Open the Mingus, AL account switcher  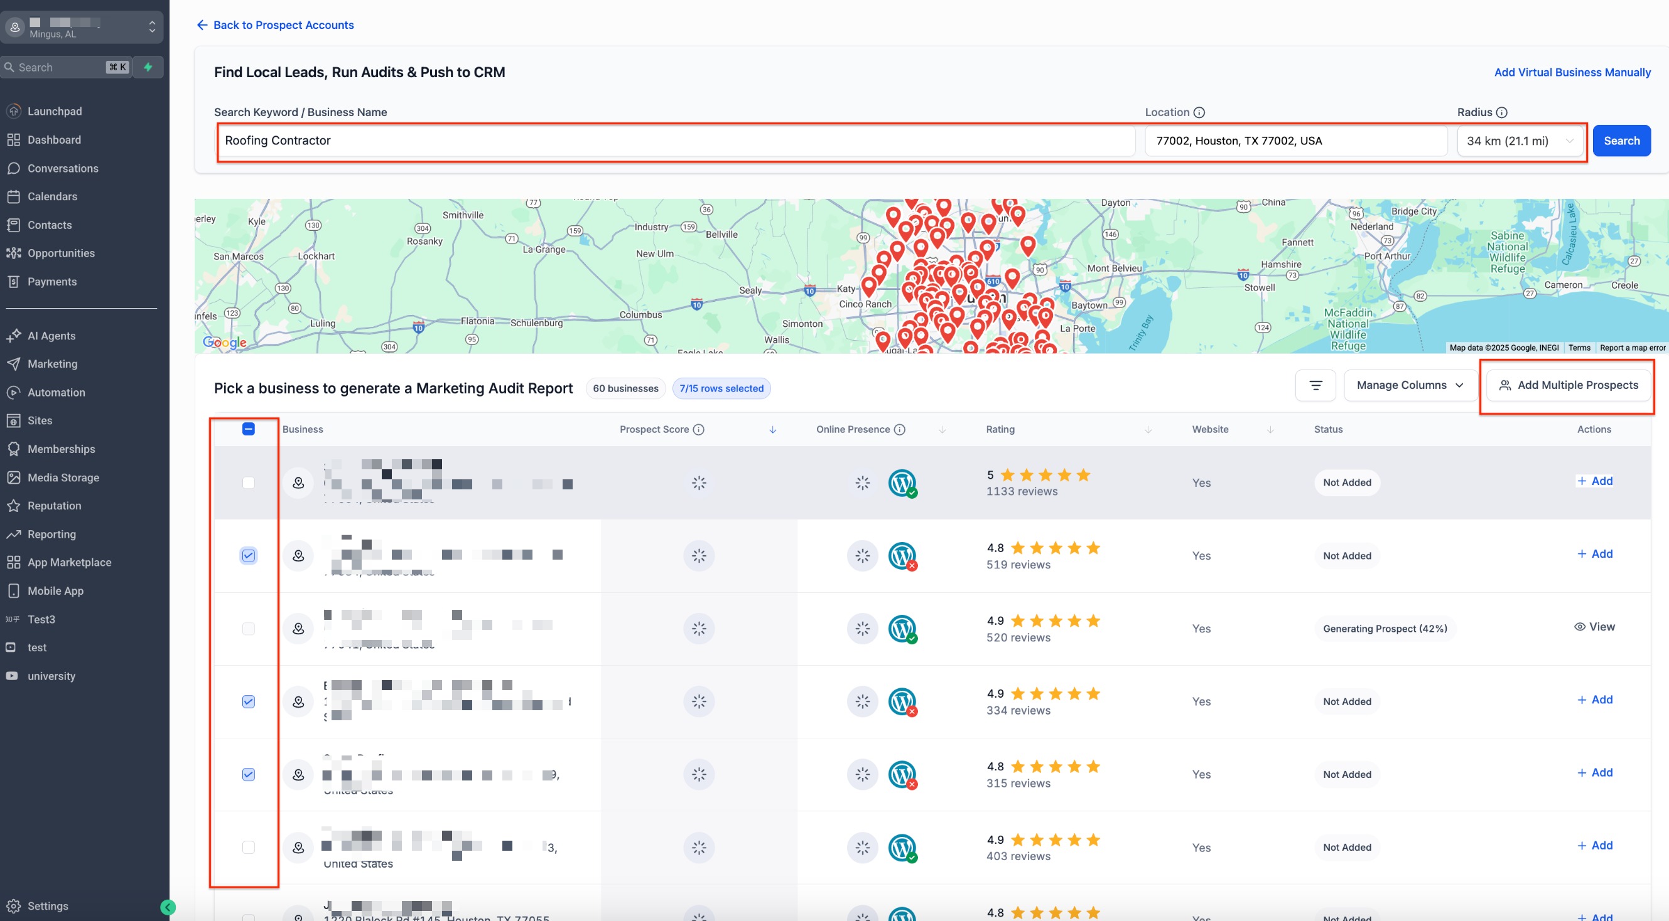(82, 27)
